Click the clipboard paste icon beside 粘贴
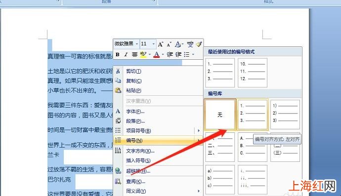 tap(118, 90)
